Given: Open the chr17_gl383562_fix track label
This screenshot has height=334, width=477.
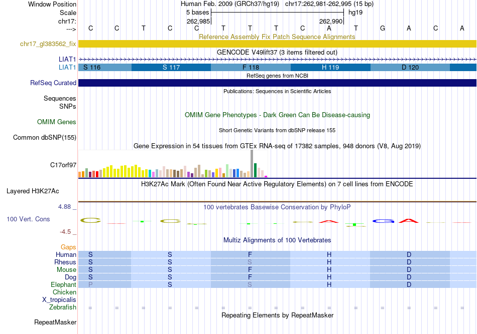Looking at the screenshot, I should [48, 44].
